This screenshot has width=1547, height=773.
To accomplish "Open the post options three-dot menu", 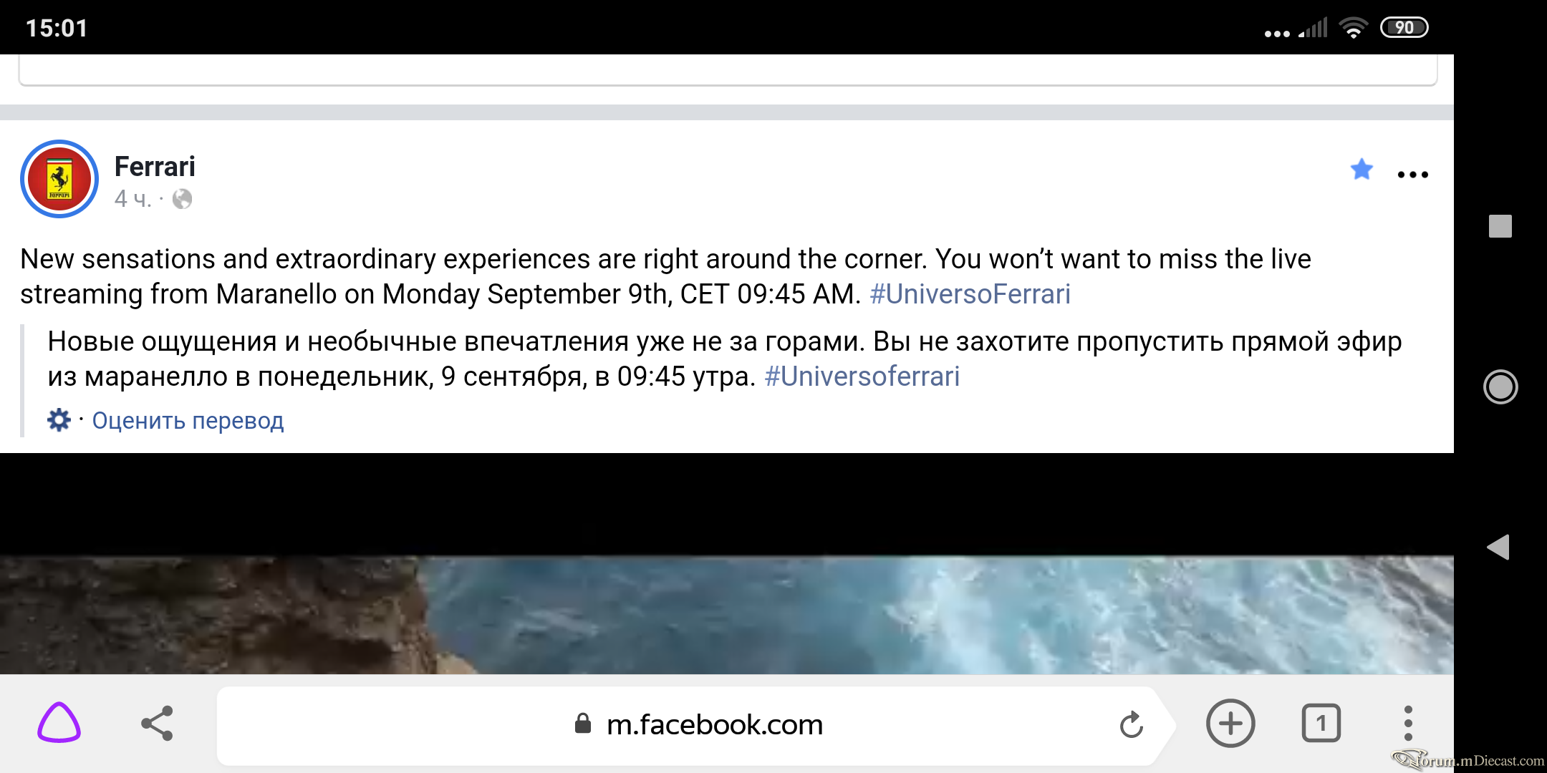I will (x=1413, y=175).
